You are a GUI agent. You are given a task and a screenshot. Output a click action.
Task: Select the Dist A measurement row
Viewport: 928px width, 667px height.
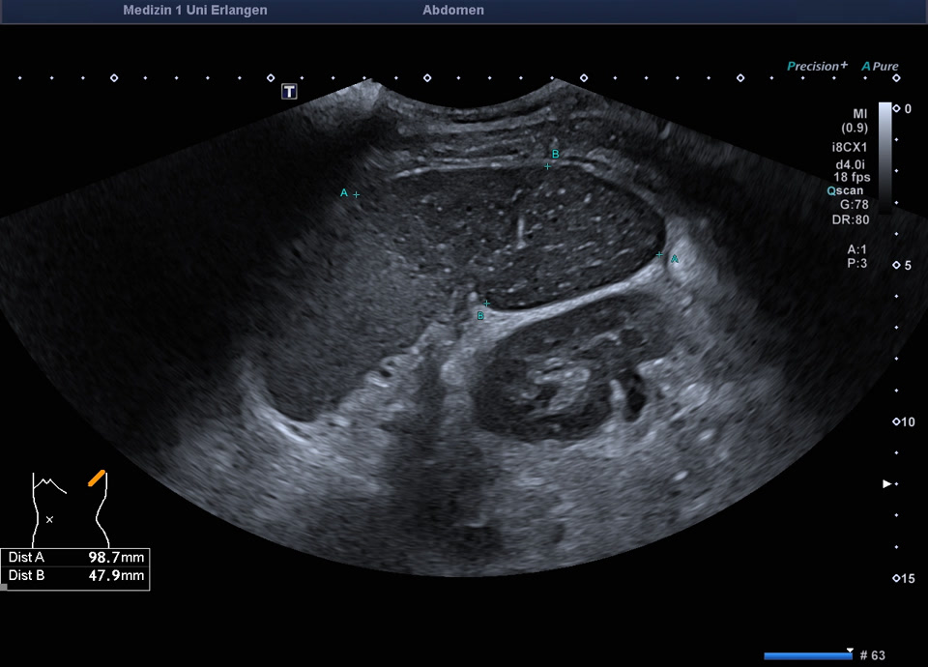(76, 558)
